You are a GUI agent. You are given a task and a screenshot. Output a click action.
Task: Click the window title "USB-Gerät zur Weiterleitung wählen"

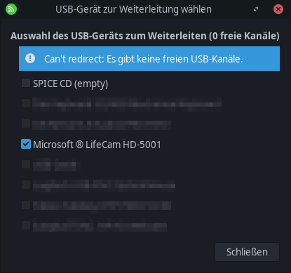tap(133, 9)
